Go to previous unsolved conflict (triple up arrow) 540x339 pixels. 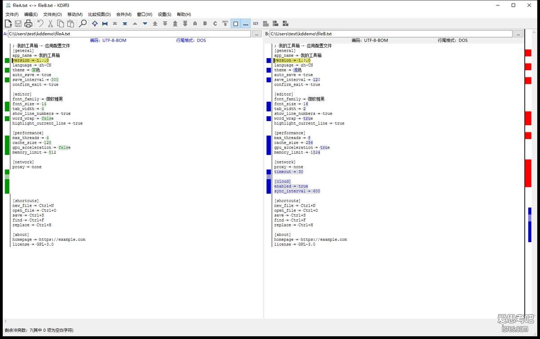[x=175, y=23]
